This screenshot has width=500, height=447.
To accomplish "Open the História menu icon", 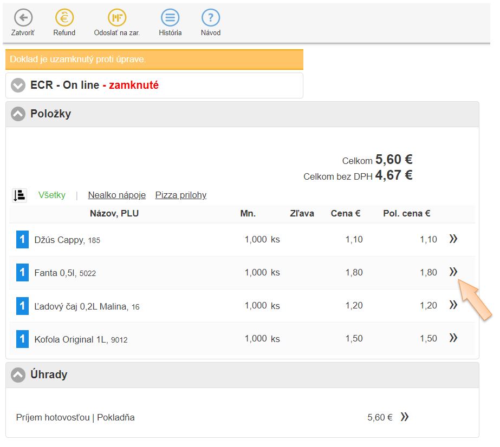I will click(x=170, y=18).
